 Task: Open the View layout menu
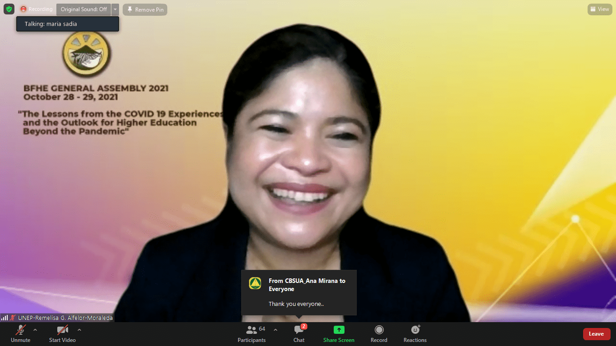click(599, 9)
